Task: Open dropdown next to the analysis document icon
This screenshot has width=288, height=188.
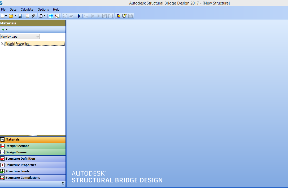Action: point(45,16)
